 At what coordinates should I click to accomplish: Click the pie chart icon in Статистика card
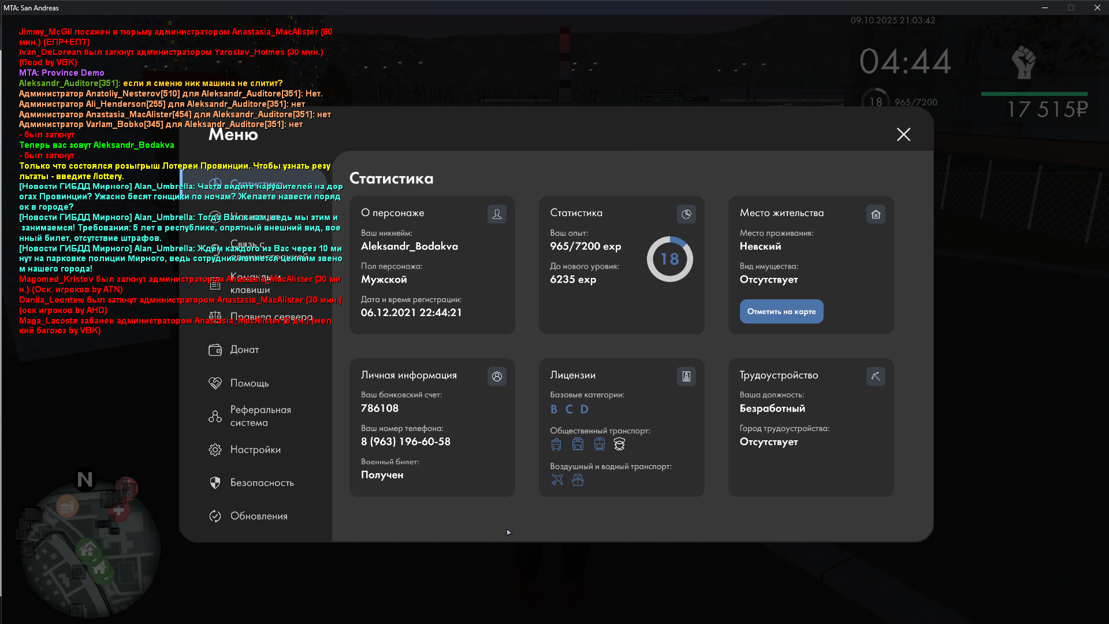(686, 214)
